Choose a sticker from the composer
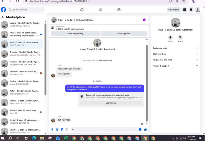205x141 pixels. [x=62, y=129]
